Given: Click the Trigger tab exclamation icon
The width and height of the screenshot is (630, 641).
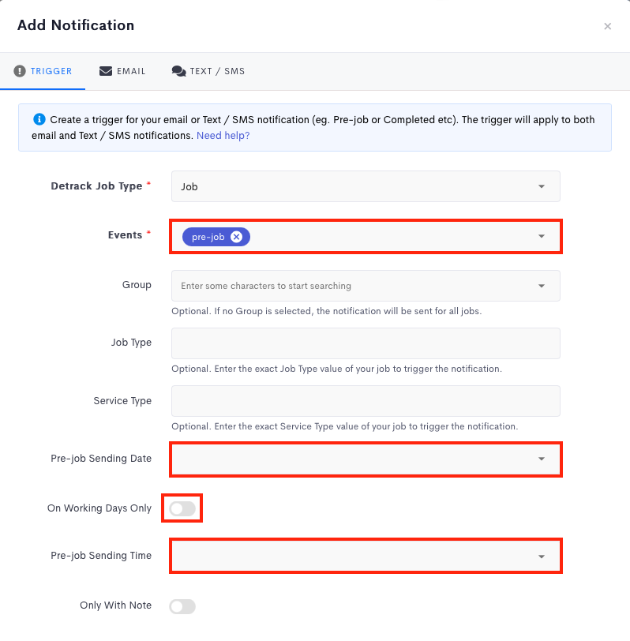Looking at the screenshot, I should click(x=20, y=71).
